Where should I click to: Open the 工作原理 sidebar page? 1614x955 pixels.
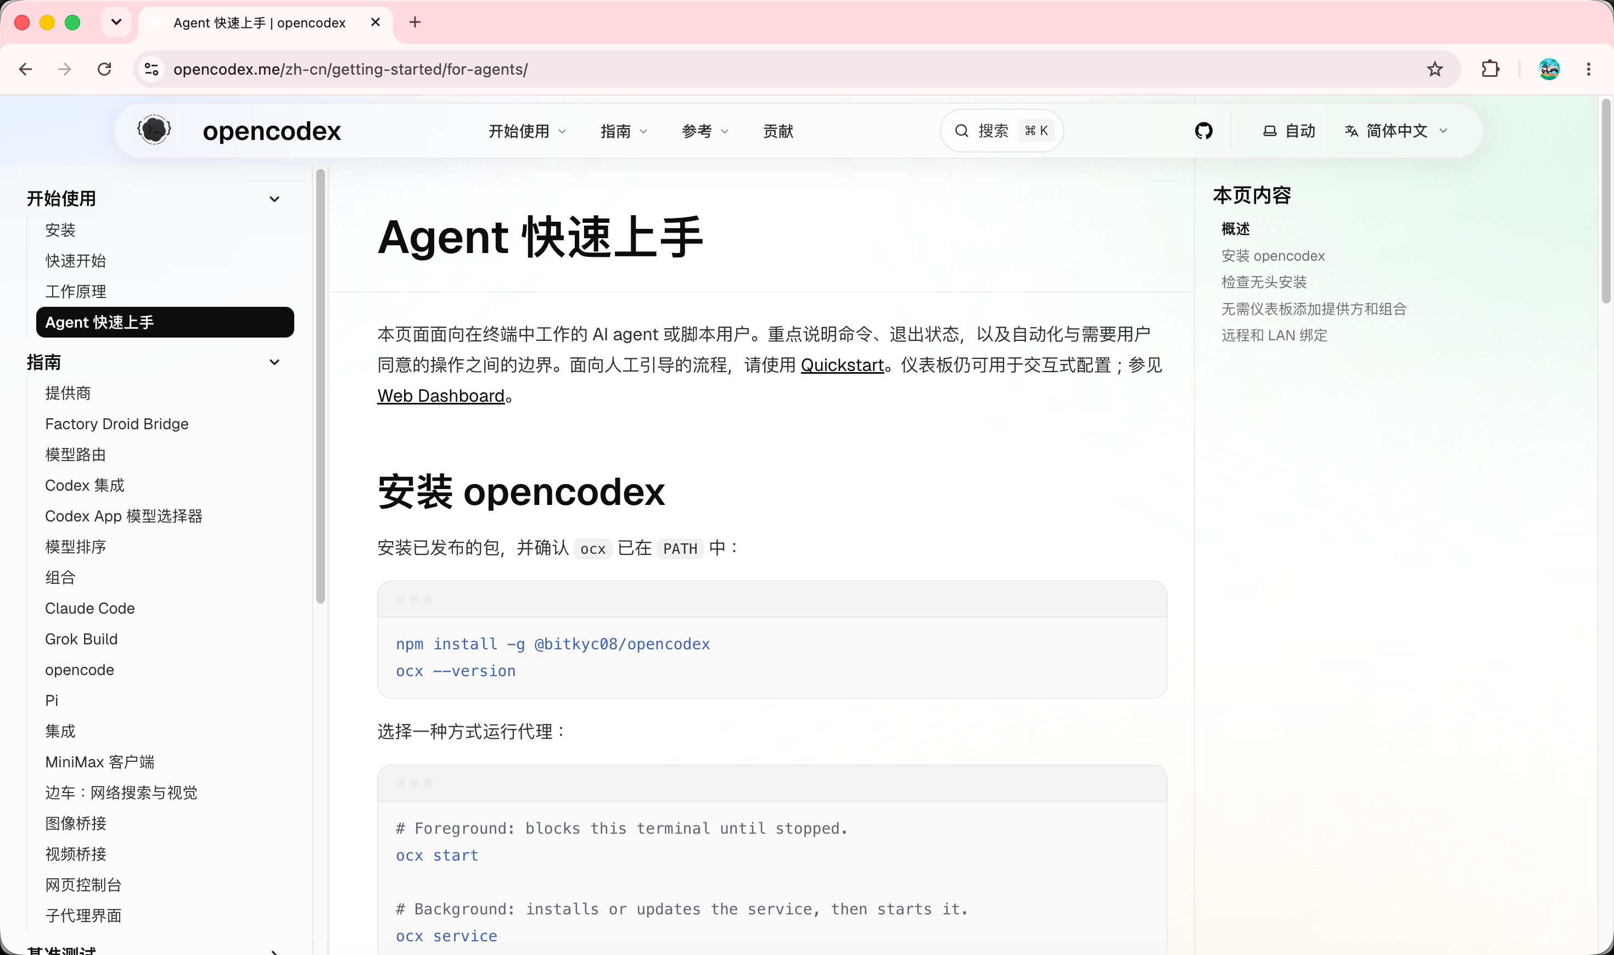[x=75, y=291]
